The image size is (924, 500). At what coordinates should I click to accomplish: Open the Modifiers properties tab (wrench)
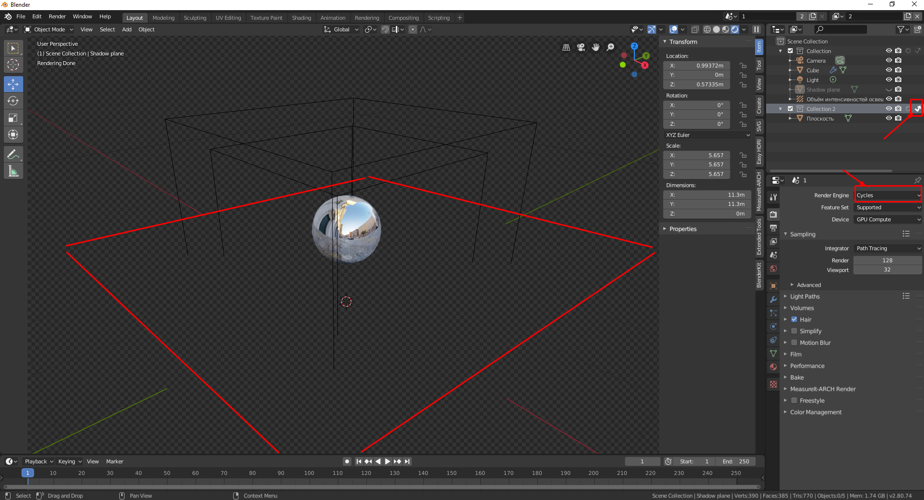click(773, 299)
